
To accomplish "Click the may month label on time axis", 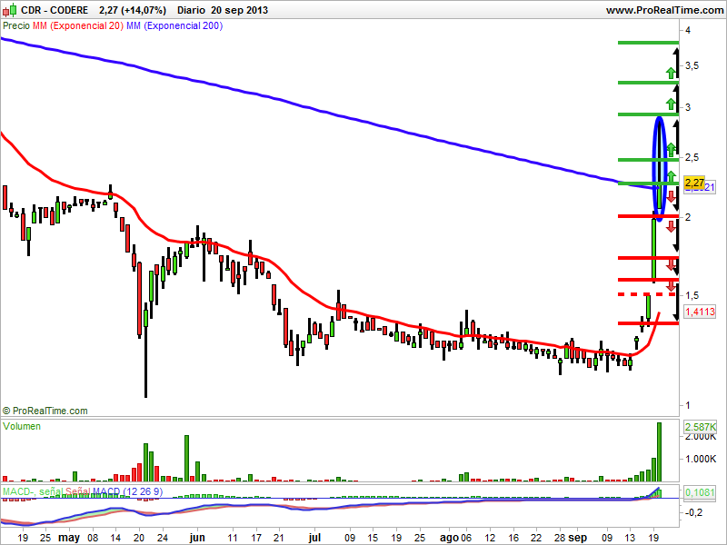I will pyautogui.click(x=69, y=538).
